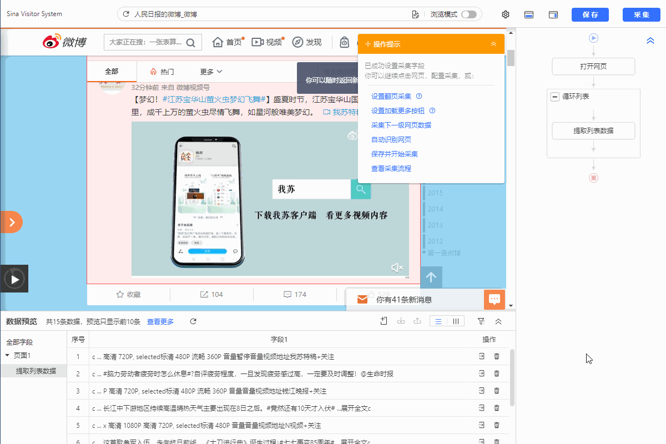
Task: Open the Weibo 发现 tab
Action: [307, 42]
